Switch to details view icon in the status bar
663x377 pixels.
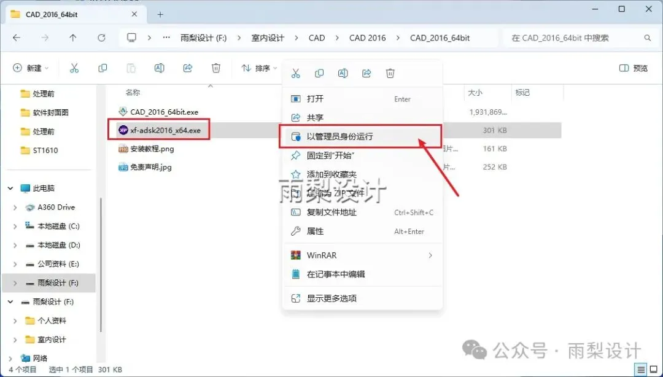point(641,370)
